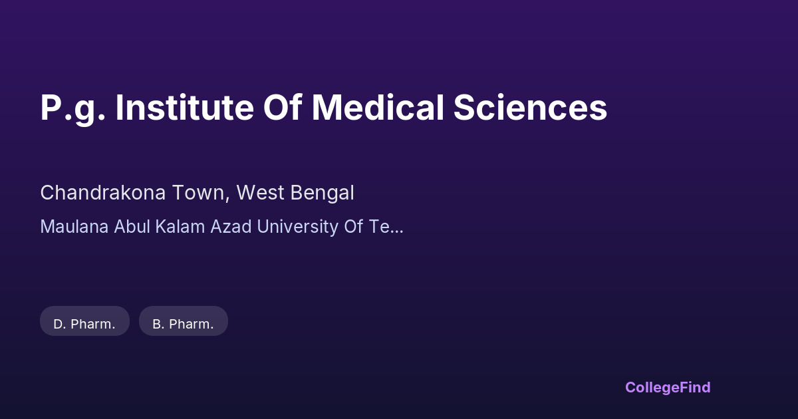The height and width of the screenshot is (419, 798).
Task: Open the CollegeFind brand logo
Action: click(668, 387)
